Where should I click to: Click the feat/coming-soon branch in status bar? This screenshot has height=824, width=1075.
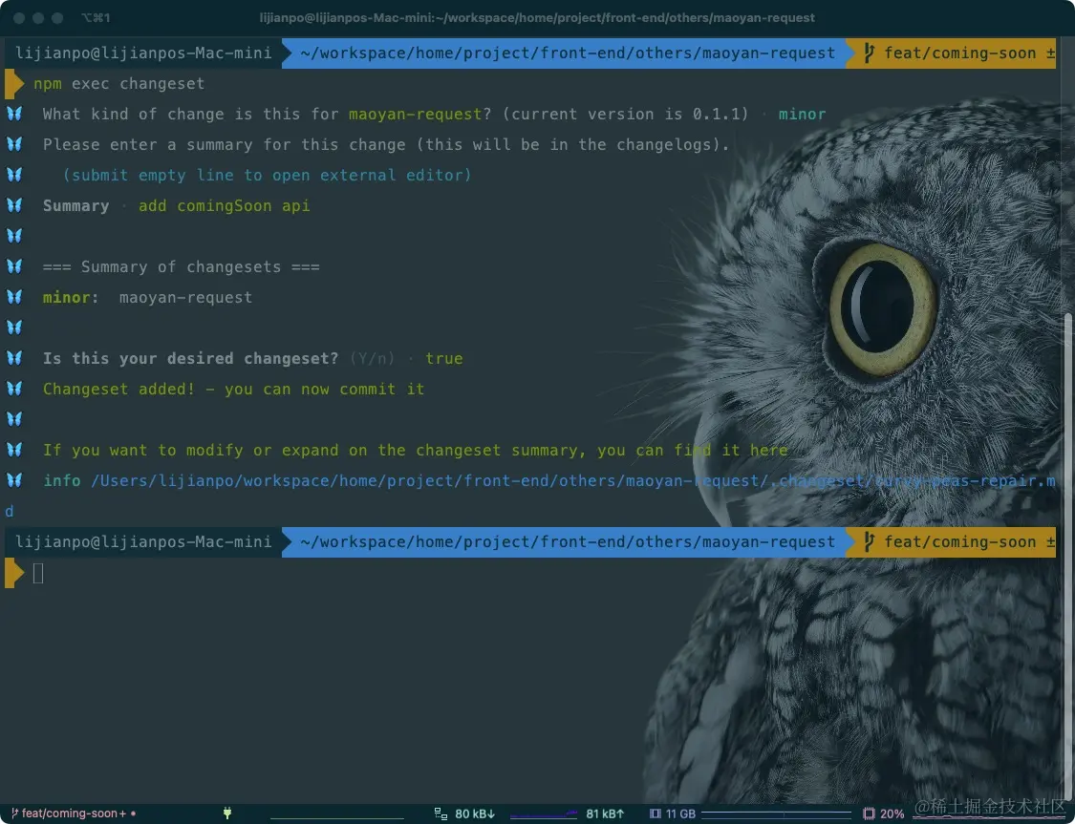[69, 813]
